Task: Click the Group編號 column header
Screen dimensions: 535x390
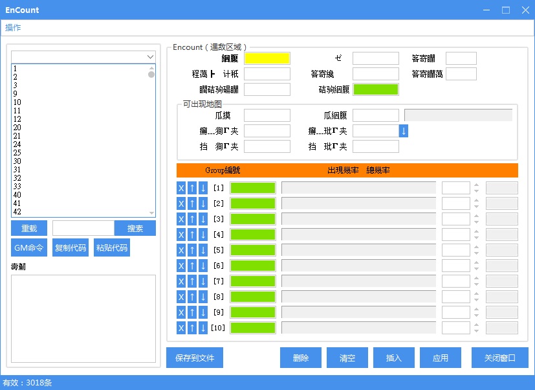Action: click(x=223, y=170)
